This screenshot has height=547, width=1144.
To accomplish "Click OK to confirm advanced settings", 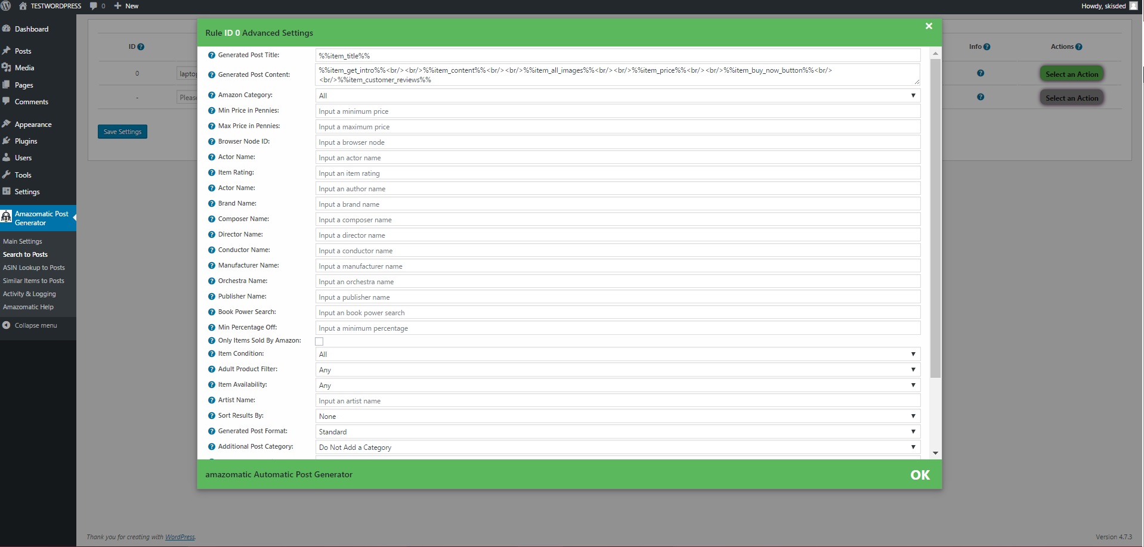I will click(x=920, y=475).
